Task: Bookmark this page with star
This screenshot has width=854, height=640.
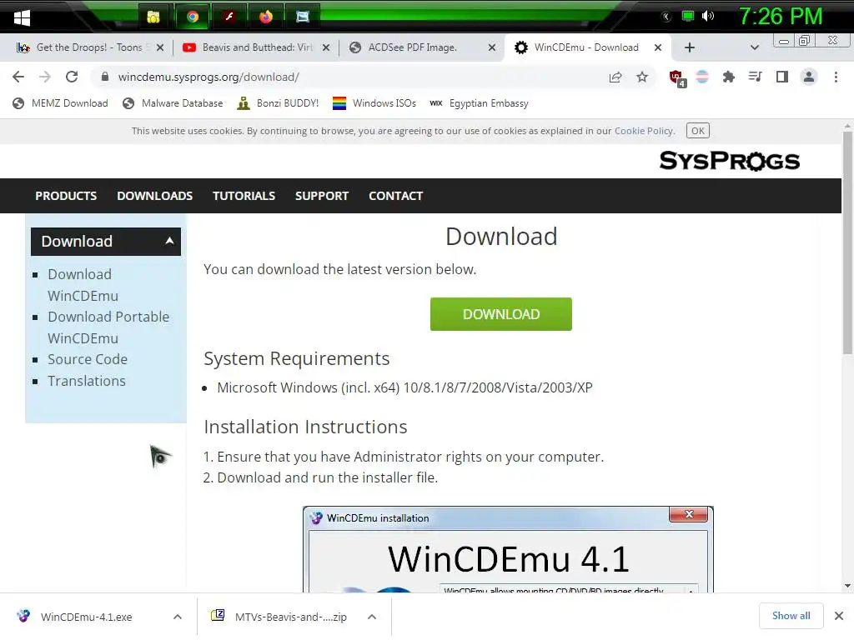Action: tap(642, 77)
